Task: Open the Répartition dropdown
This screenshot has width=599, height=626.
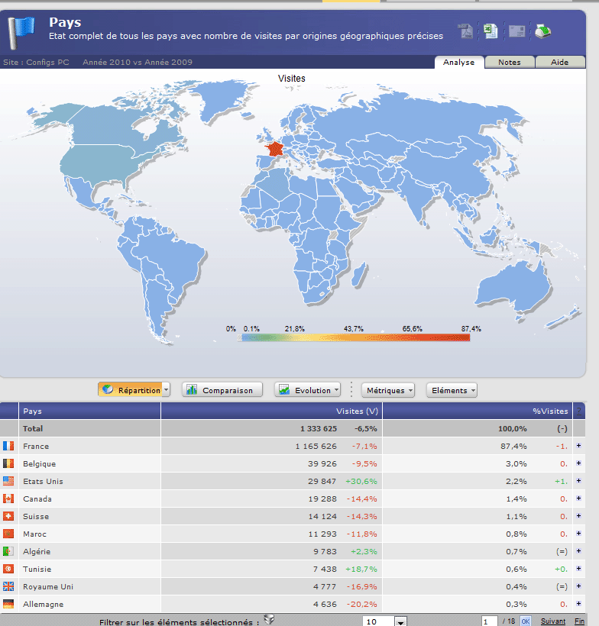Action: 166,390
